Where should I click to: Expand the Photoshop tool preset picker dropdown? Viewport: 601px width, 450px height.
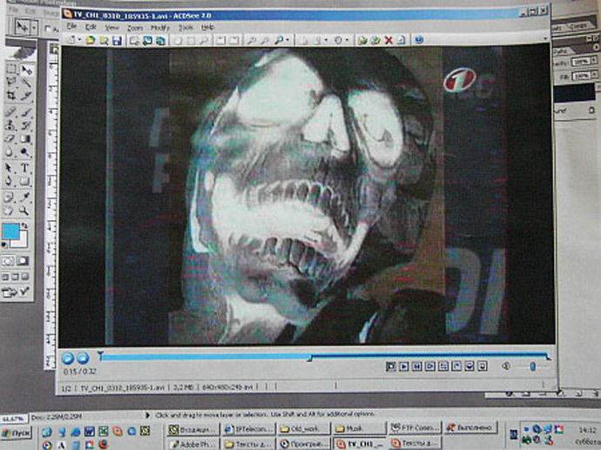34,29
